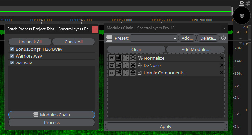Toggle dashed selection circle icon for Unmix Components
The width and height of the screenshot is (252, 135).
[126, 73]
